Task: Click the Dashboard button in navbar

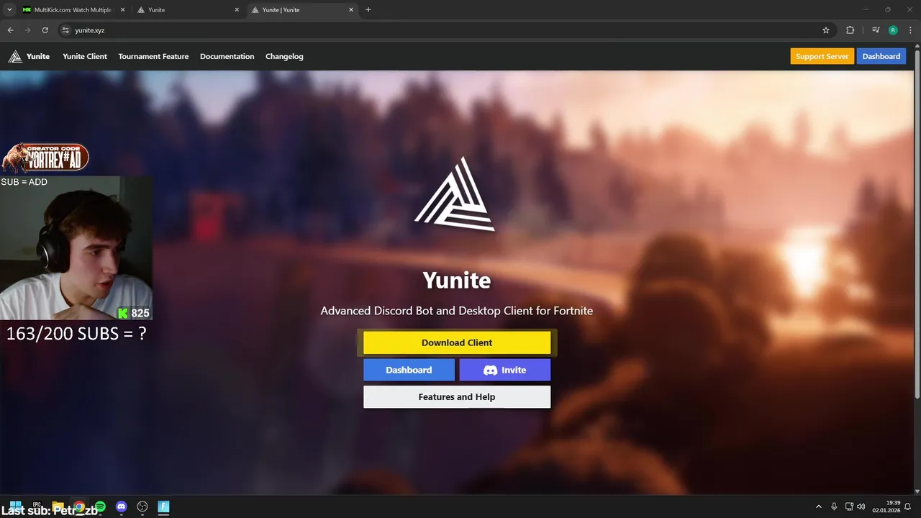Action: (x=881, y=56)
